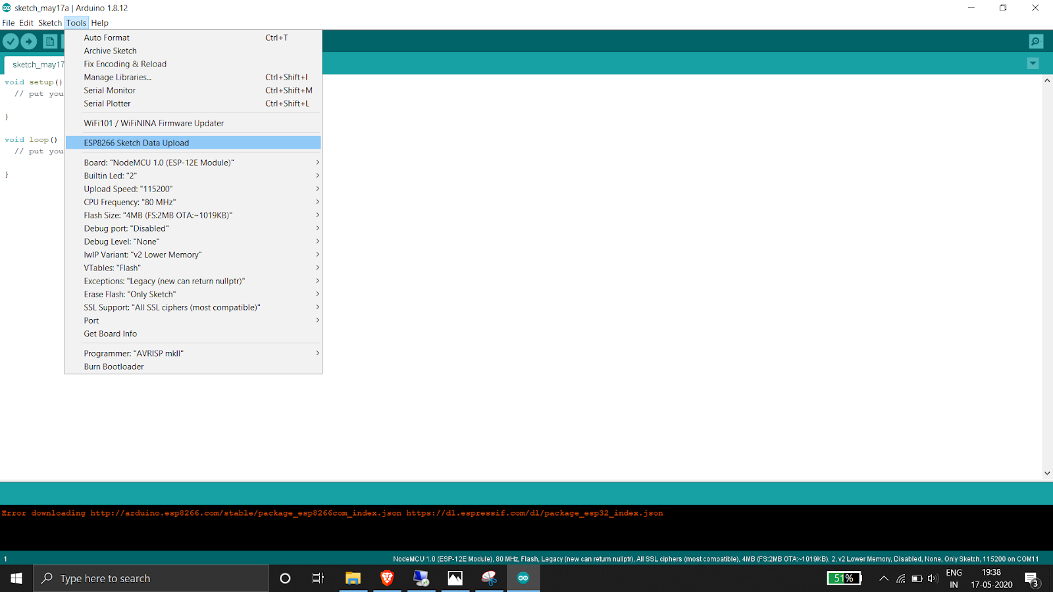Select Auto Format from Tools menu
1053x592 pixels.
(193, 37)
